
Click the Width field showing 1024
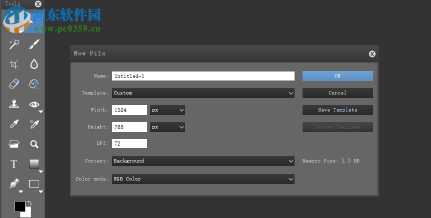point(129,110)
